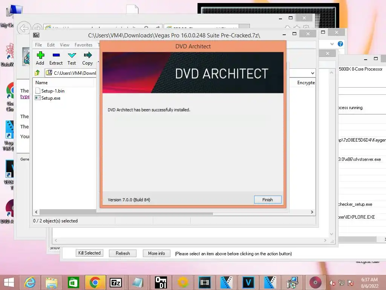Select the Setup.exe file row
This screenshot has width=386, height=290.
[x=48, y=98]
